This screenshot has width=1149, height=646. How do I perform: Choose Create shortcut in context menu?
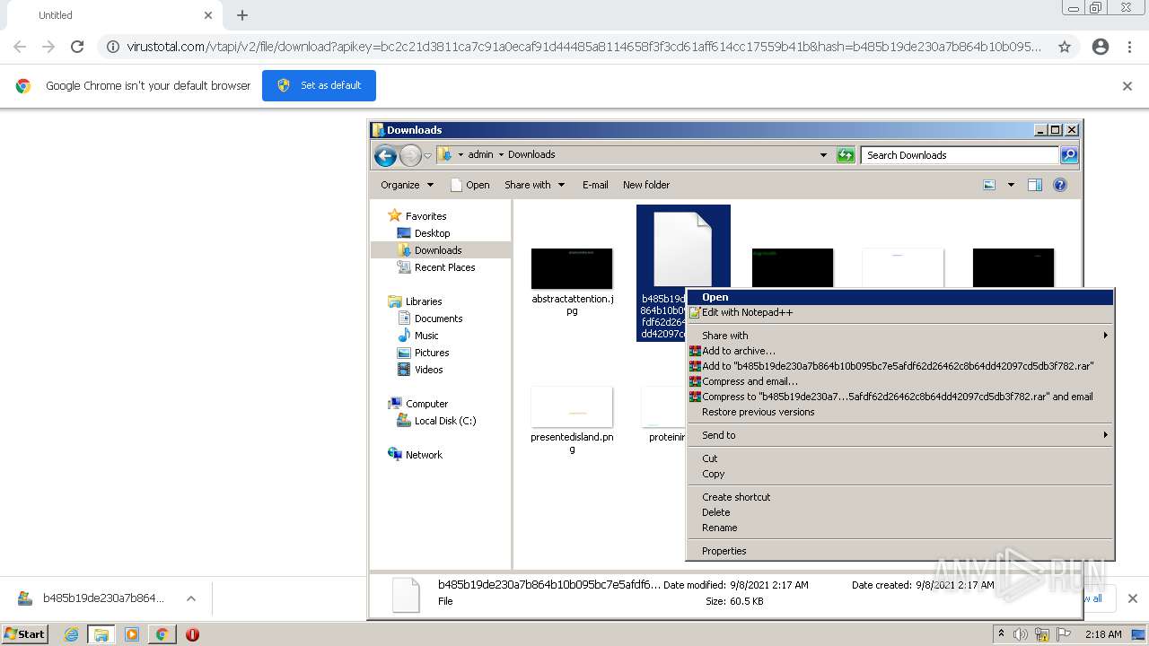[899, 497]
